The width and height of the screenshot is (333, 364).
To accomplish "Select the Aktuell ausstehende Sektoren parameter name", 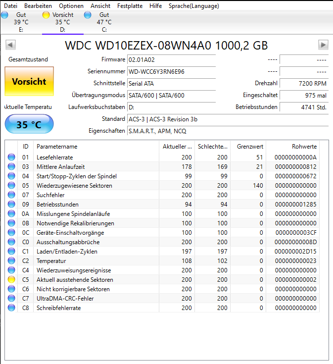I will coord(75,280).
